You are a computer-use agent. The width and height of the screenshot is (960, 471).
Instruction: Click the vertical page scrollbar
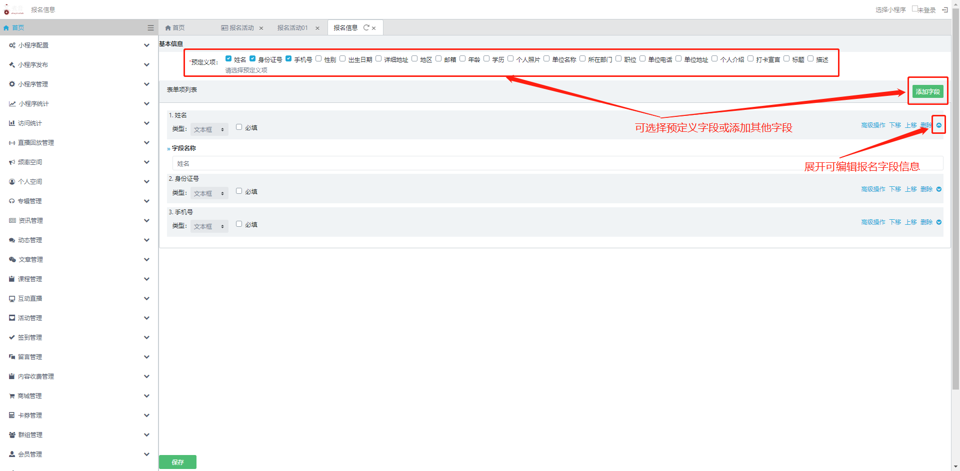tap(955, 200)
